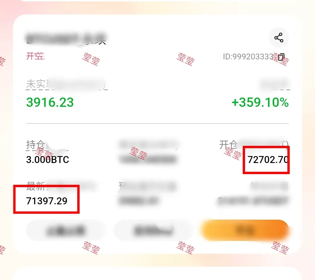Open the blurred contract title at top
315x280 pixels.
(x=66, y=38)
